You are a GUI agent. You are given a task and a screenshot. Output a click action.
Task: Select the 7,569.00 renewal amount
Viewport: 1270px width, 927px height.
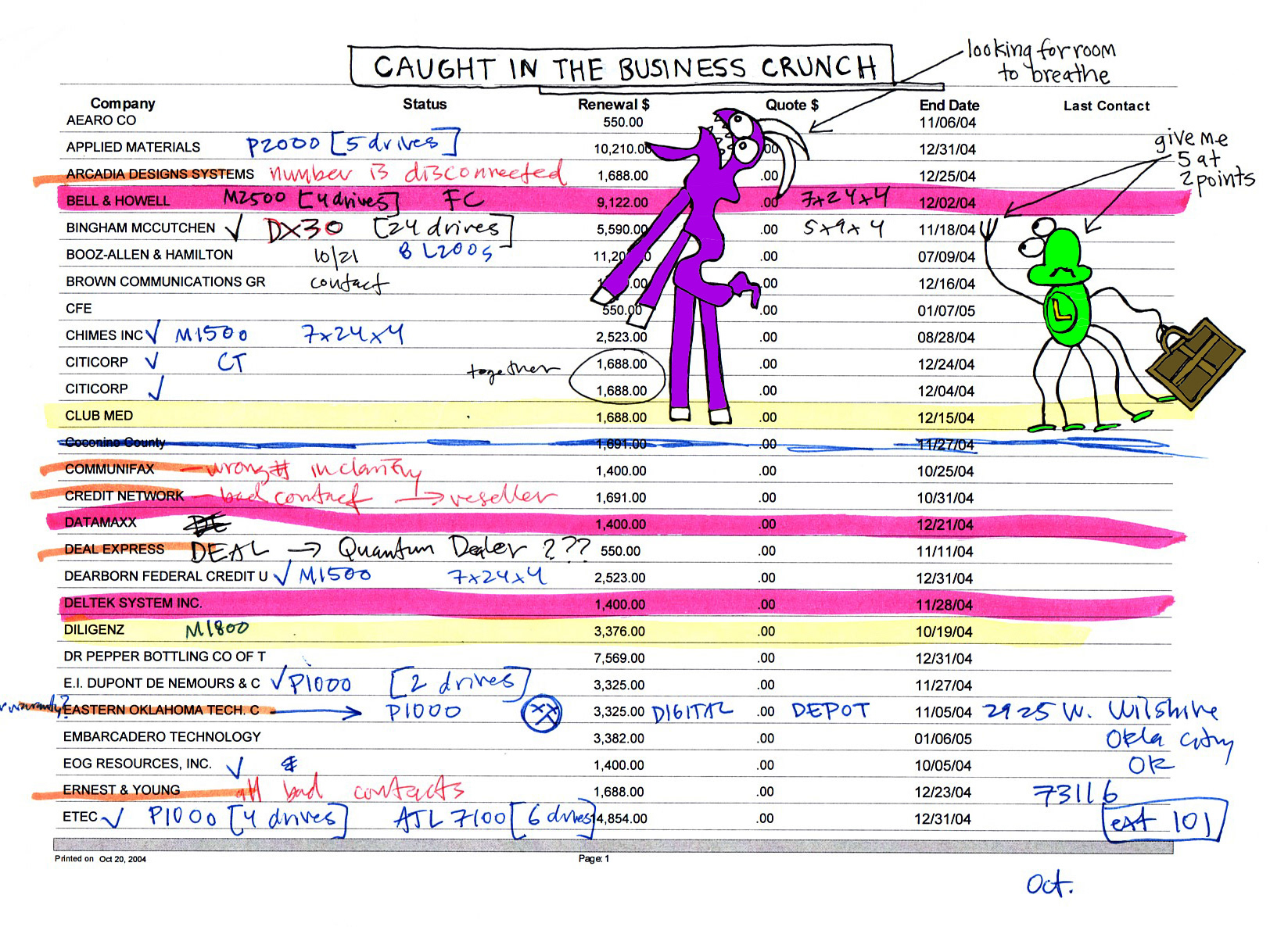pyautogui.click(x=619, y=658)
